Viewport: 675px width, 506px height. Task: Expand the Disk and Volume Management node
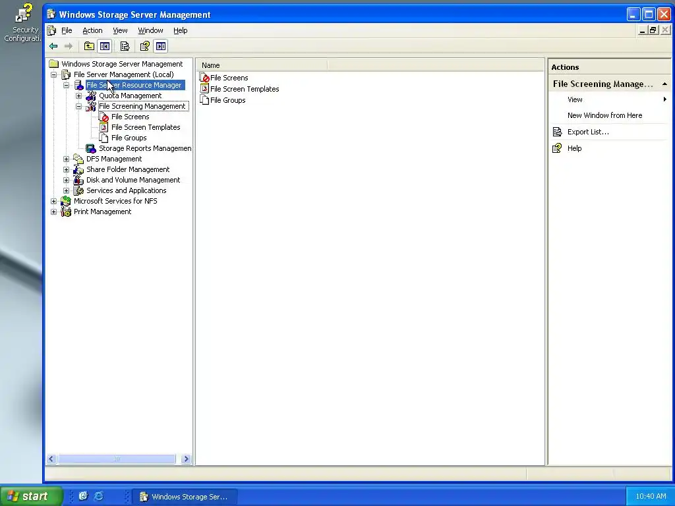click(67, 180)
